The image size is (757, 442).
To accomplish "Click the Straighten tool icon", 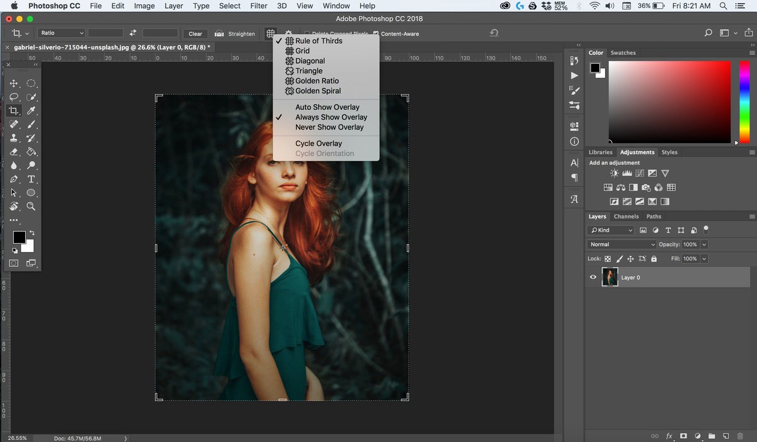I will click(220, 33).
